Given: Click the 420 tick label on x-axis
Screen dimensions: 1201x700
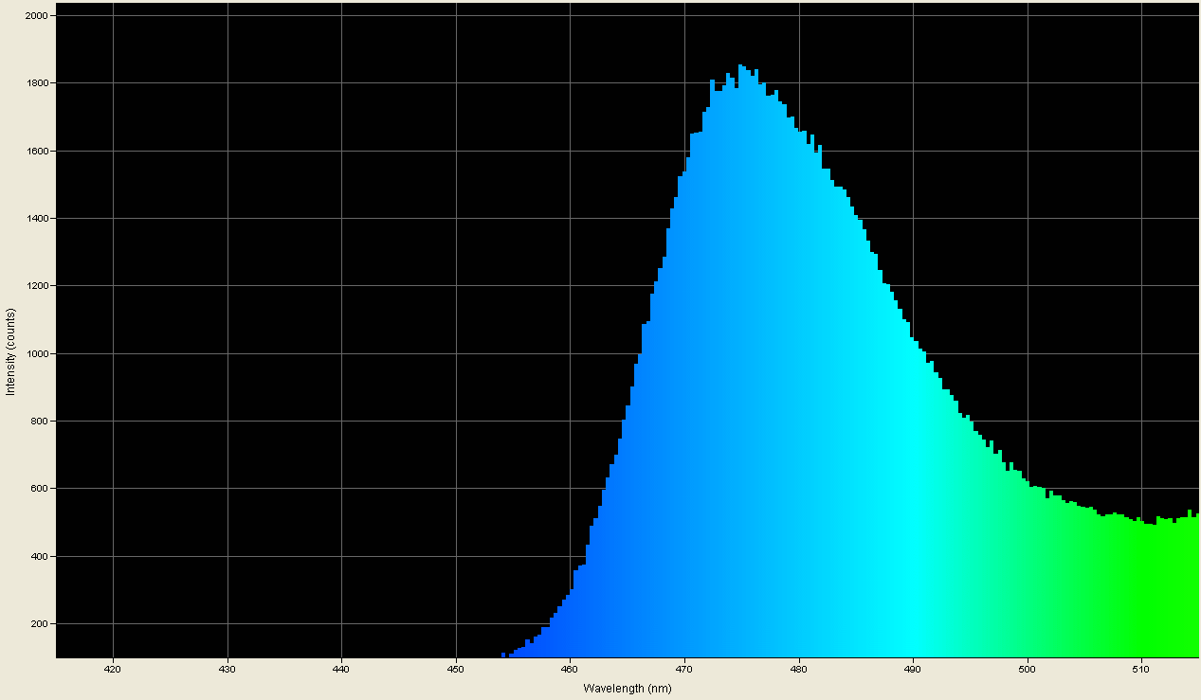Looking at the screenshot, I should point(113,669).
